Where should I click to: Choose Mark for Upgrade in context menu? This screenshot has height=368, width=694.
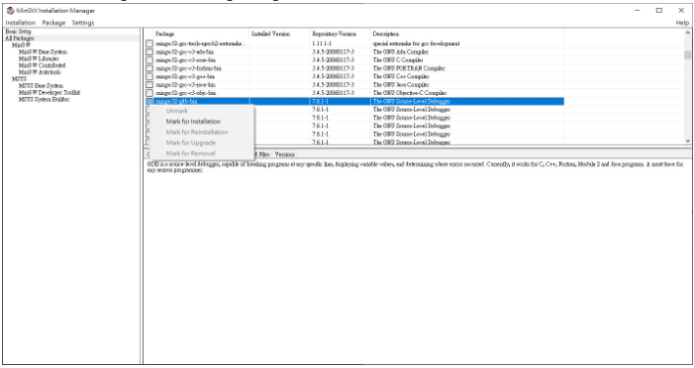[x=191, y=142]
